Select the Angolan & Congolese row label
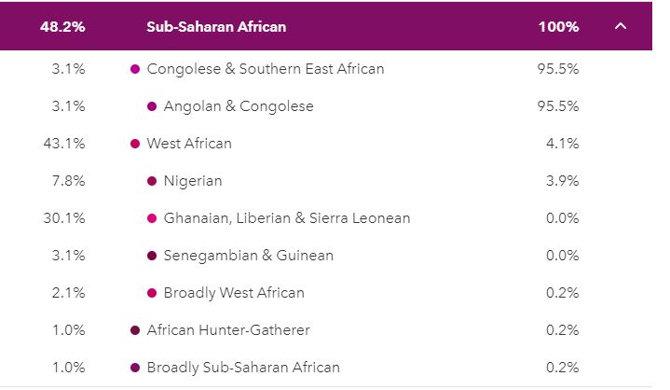This screenshot has height=390, width=670. [239, 106]
